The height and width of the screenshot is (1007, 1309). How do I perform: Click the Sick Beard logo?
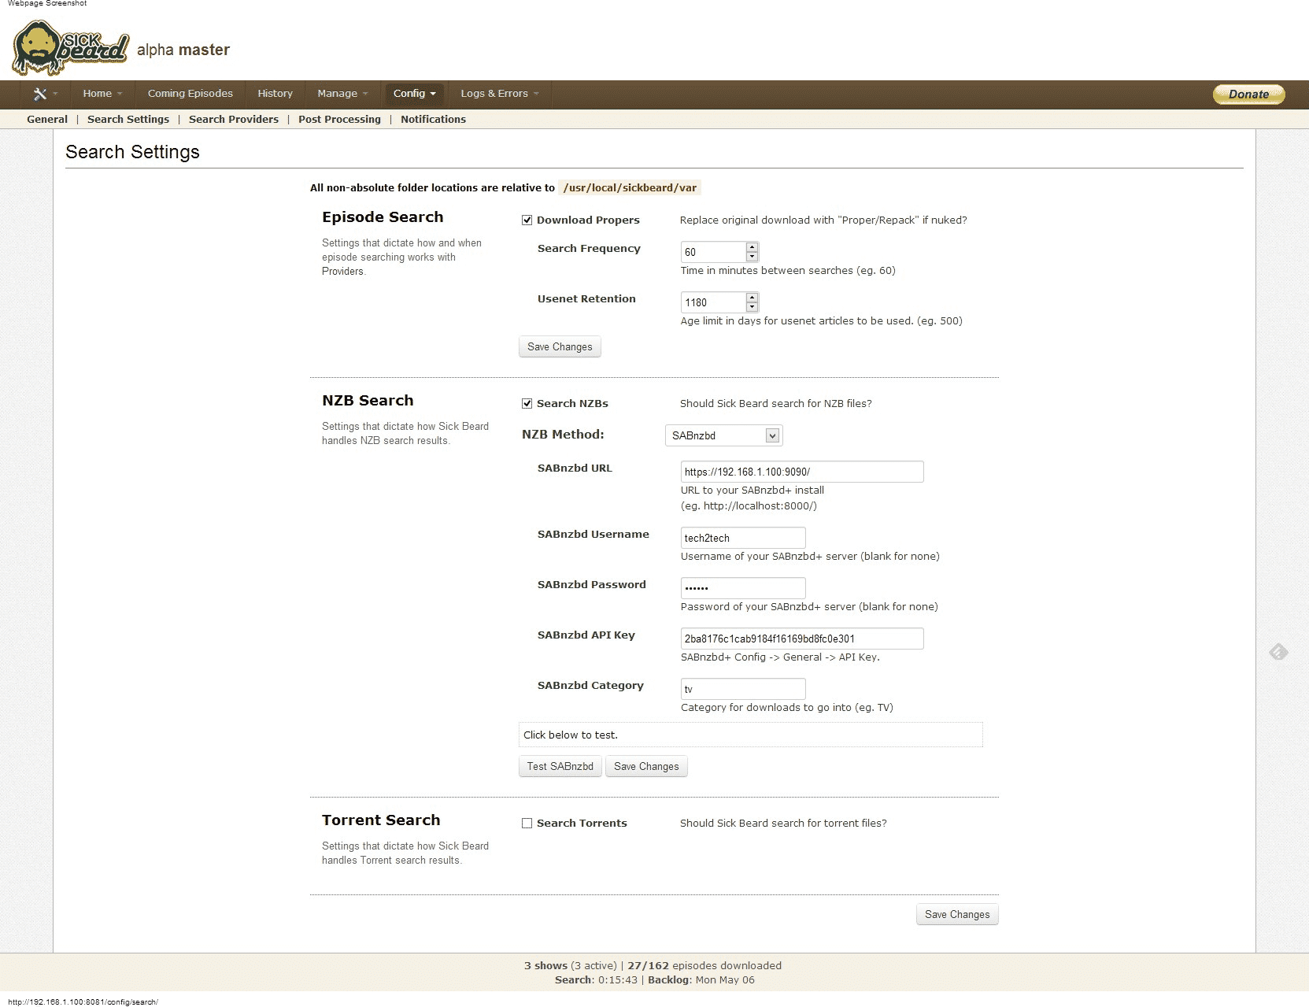(x=70, y=49)
